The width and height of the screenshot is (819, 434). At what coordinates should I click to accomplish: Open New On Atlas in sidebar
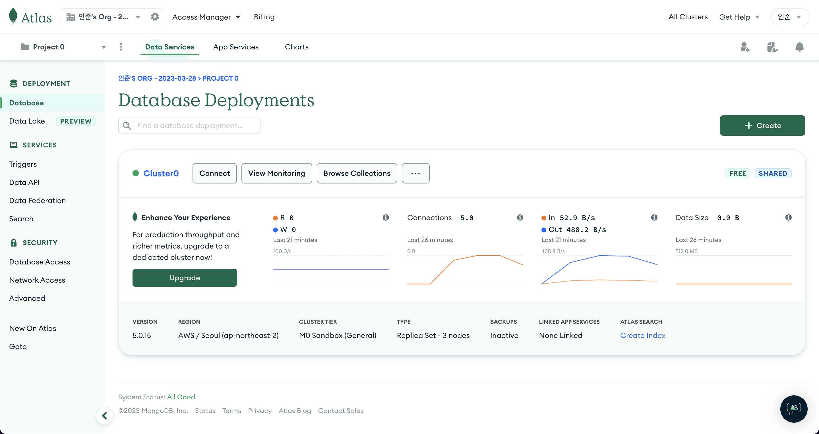33,328
